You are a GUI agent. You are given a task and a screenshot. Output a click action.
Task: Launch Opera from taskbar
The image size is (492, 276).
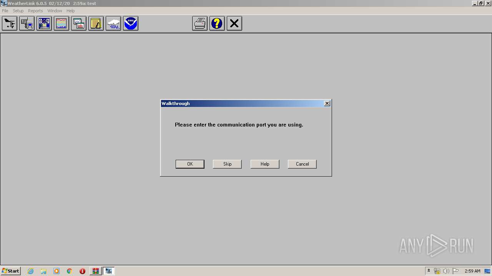[x=82, y=271]
